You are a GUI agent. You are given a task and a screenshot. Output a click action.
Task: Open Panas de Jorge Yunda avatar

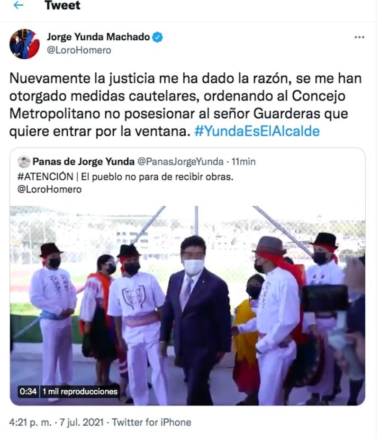[x=24, y=162]
